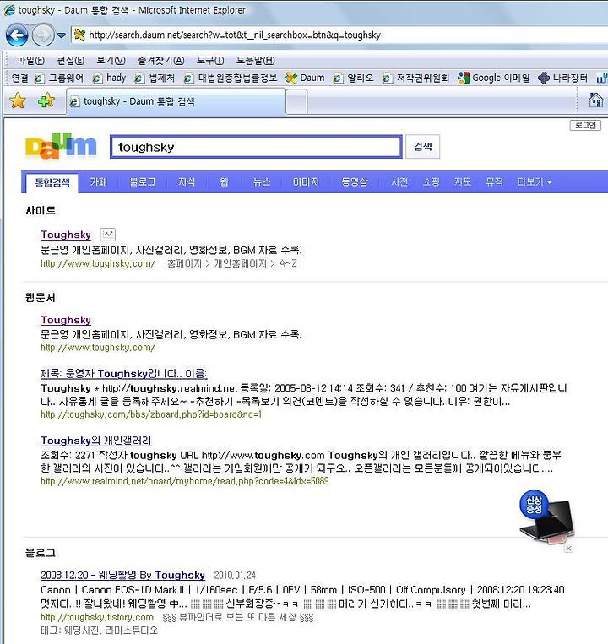Switch to the 뉴스 search tab
Viewport: 608px width, 644px height.
262,182
